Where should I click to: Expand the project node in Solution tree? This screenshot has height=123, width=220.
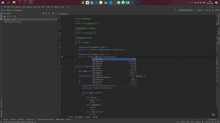(x=3, y=19)
